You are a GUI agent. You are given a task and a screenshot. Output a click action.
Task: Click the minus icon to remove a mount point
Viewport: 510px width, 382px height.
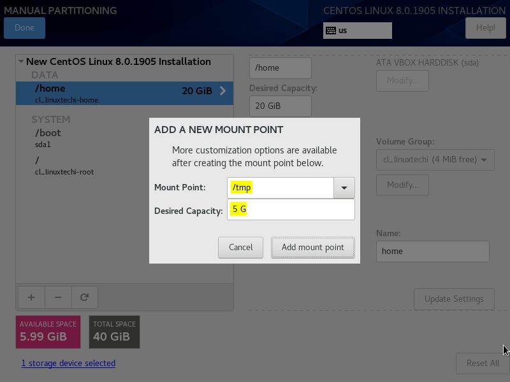tap(58, 297)
